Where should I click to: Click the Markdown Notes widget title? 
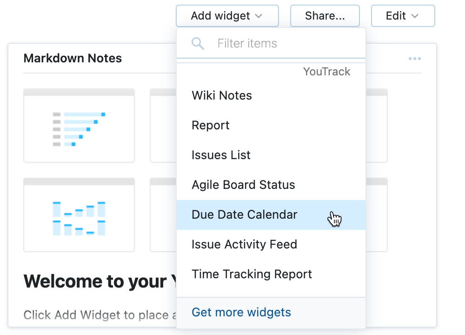[x=73, y=58]
